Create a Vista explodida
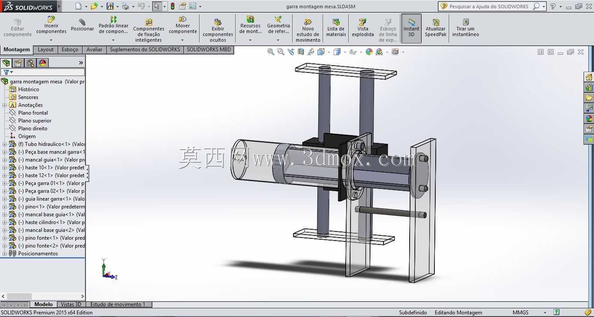The image size is (594, 317). click(x=363, y=28)
